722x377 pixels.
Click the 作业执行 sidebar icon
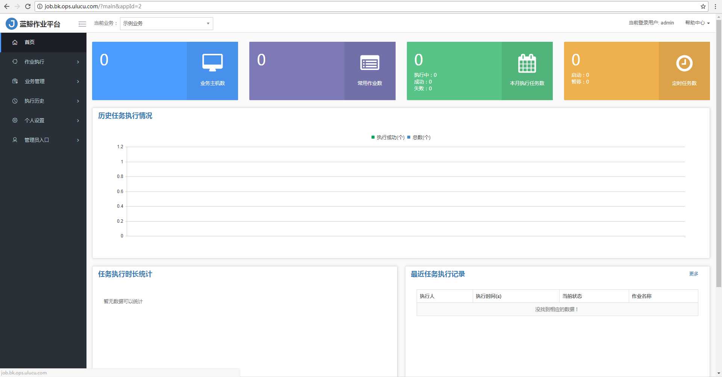click(x=15, y=62)
